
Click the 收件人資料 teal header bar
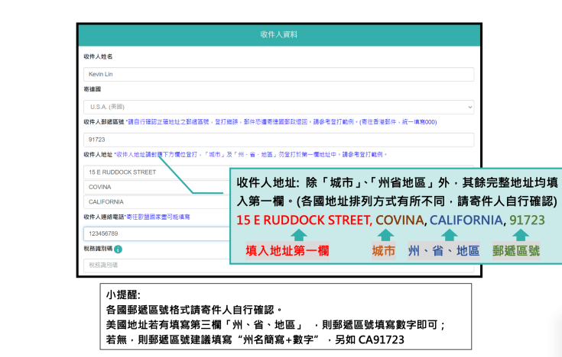pos(278,34)
